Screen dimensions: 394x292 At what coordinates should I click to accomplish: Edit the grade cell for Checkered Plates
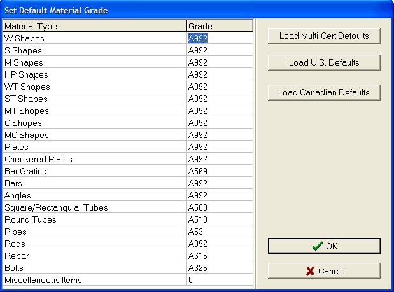(220, 159)
